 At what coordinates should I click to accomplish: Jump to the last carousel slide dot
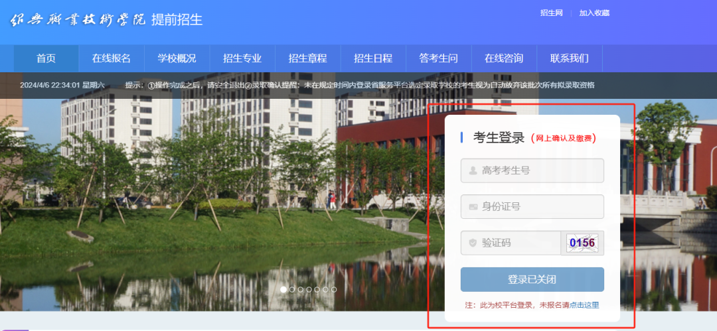(x=334, y=290)
